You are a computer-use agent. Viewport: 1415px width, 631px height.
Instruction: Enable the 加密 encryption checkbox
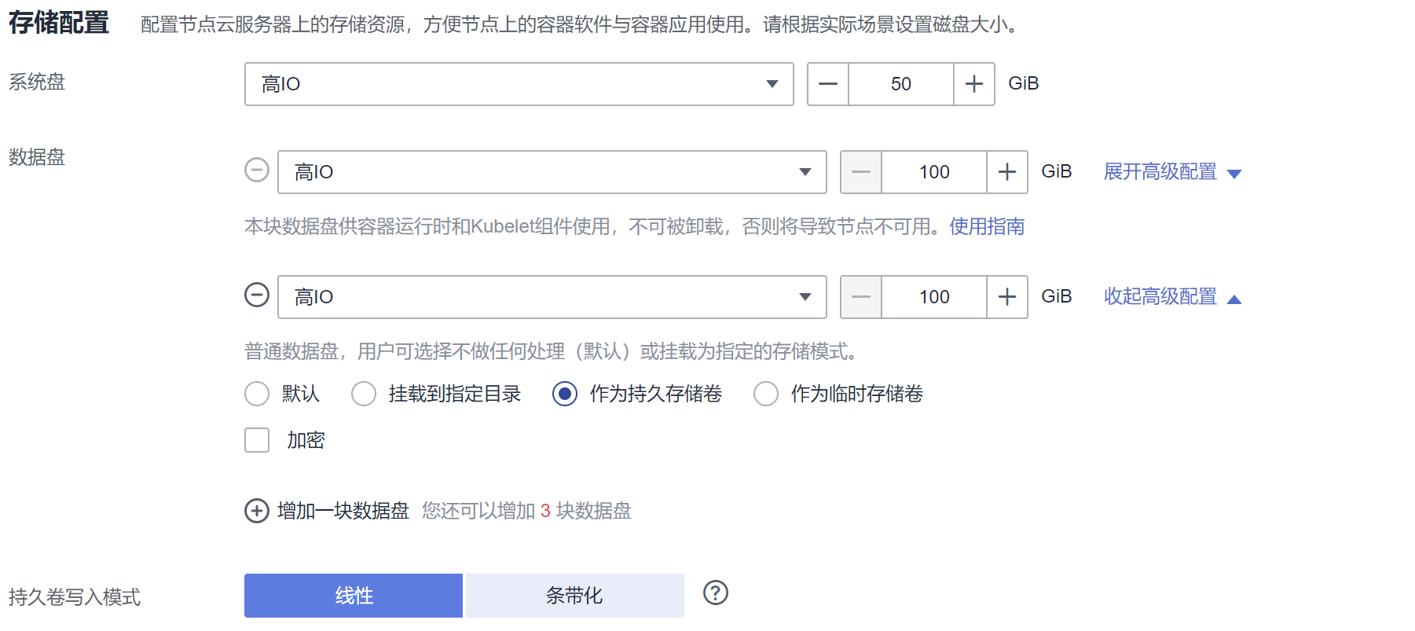[x=257, y=440]
